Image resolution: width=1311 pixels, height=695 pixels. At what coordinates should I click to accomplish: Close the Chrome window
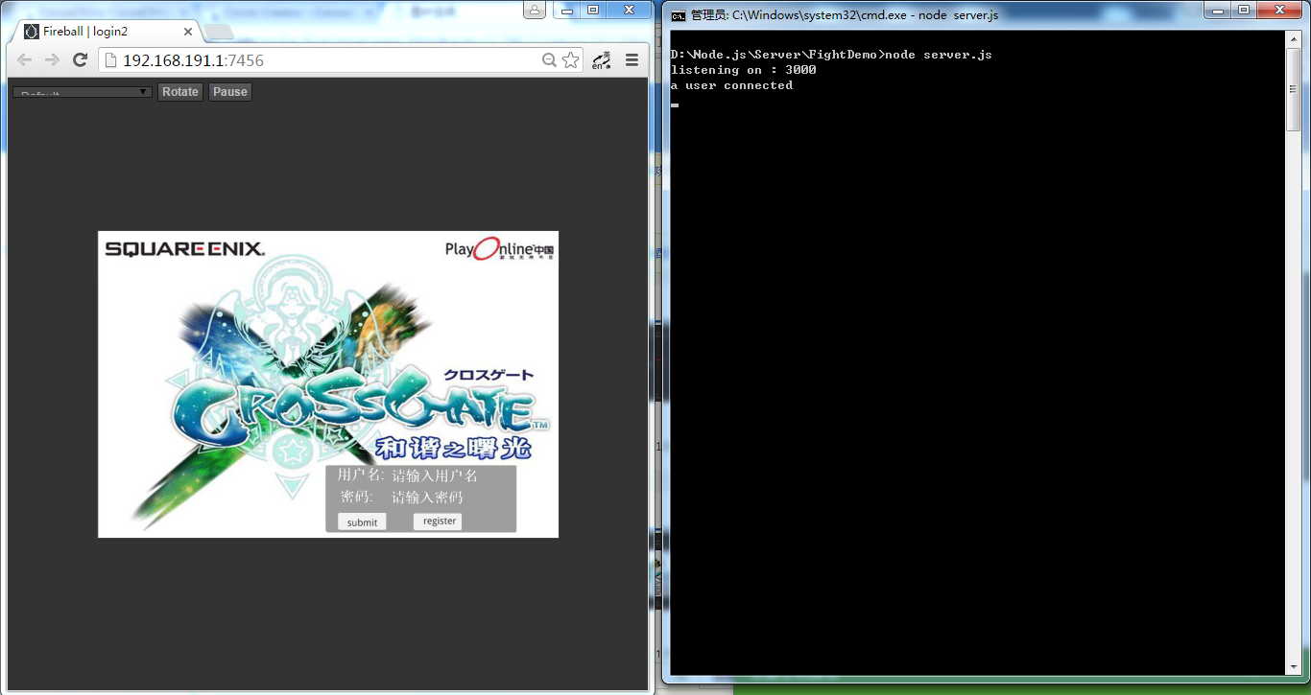(x=629, y=10)
